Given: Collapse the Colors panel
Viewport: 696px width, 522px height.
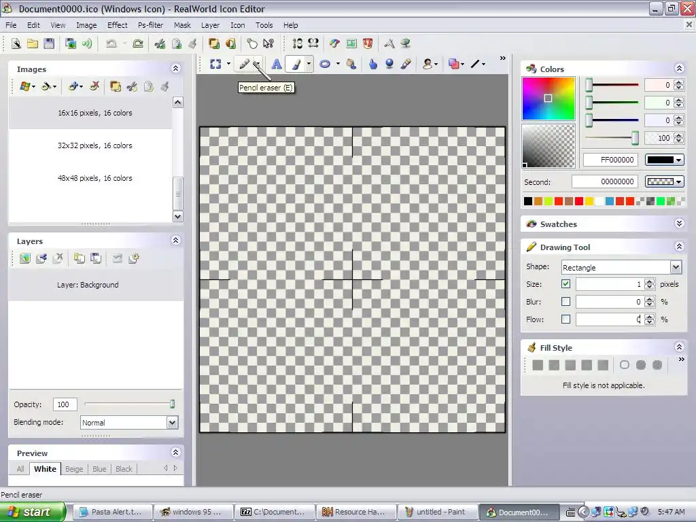Looking at the screenshot, I should pos(679,69).
